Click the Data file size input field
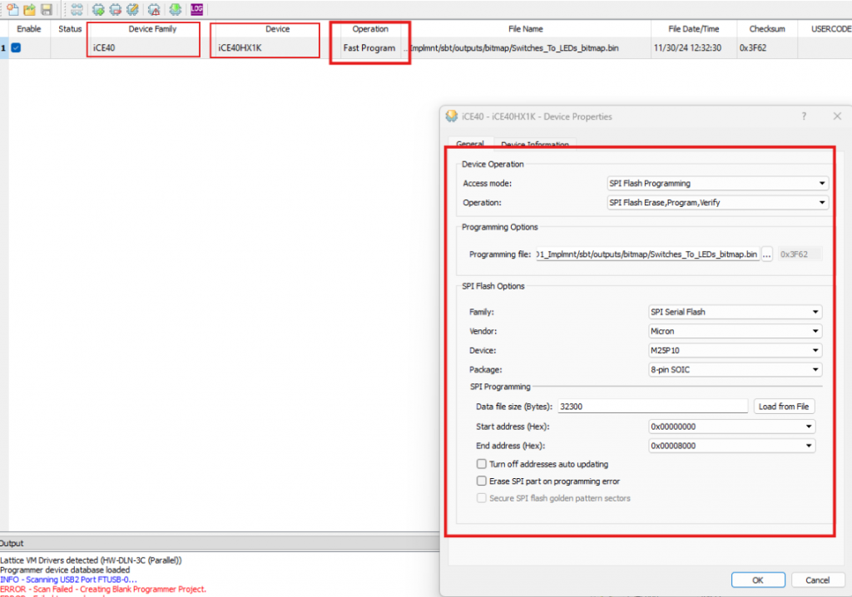This screenshot has height=597, width=852. [652, 407]
